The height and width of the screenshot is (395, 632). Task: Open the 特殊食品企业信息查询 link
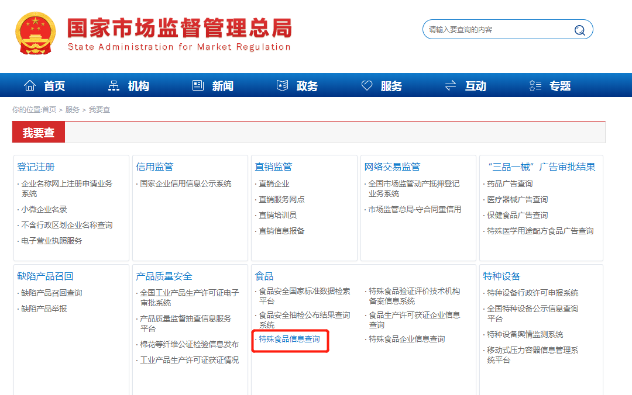407,339
